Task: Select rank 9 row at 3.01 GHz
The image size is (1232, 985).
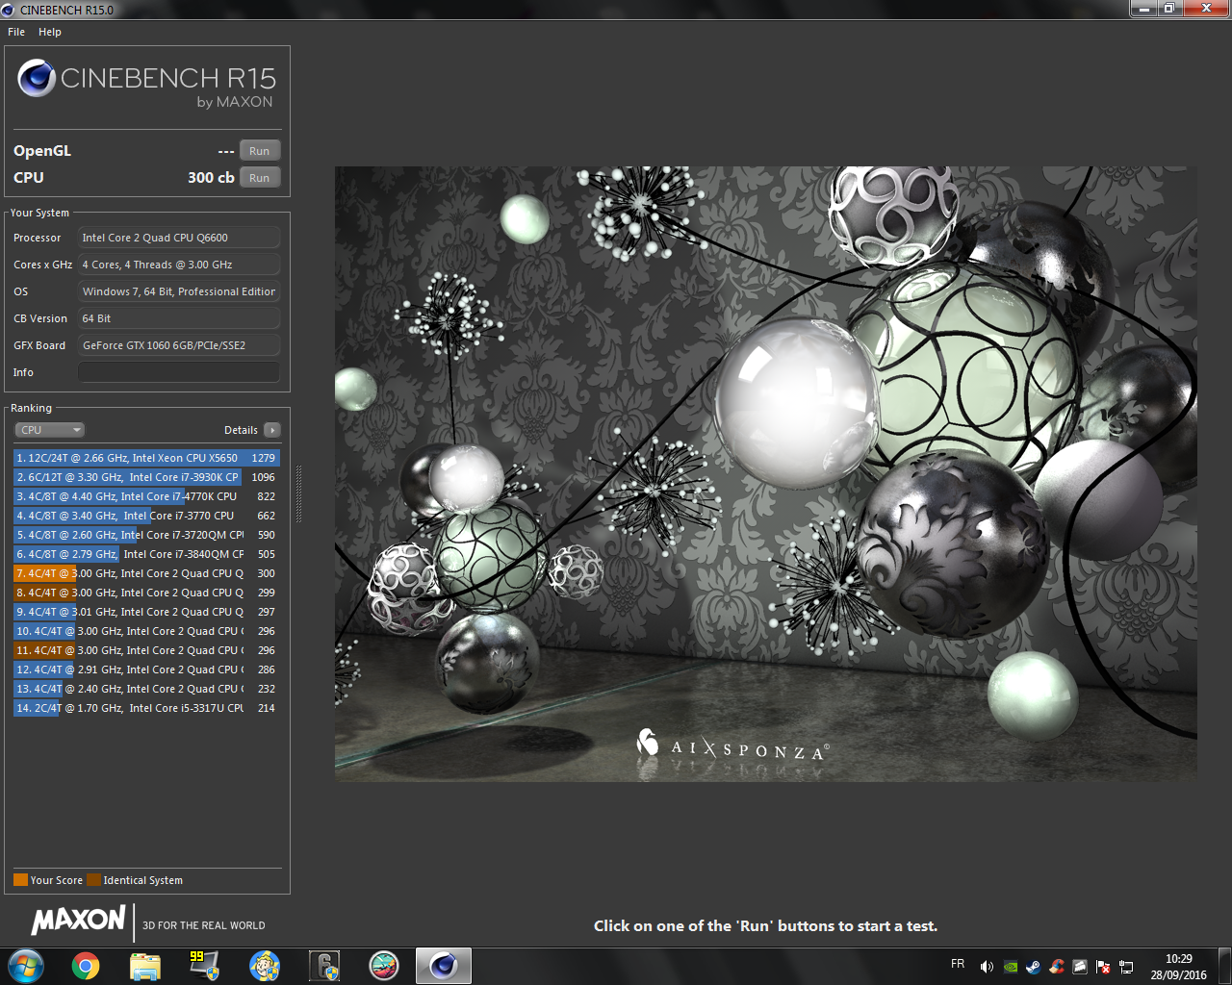Action: click(x=146, y=612)
